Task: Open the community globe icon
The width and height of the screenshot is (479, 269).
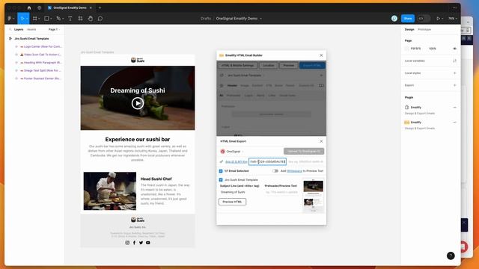Action: pyautogui.click(x=39, y=7)
